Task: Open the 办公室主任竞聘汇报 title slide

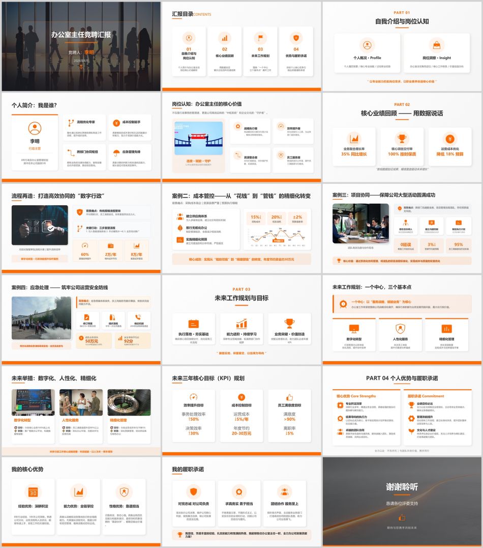Action: click(81, 46)
